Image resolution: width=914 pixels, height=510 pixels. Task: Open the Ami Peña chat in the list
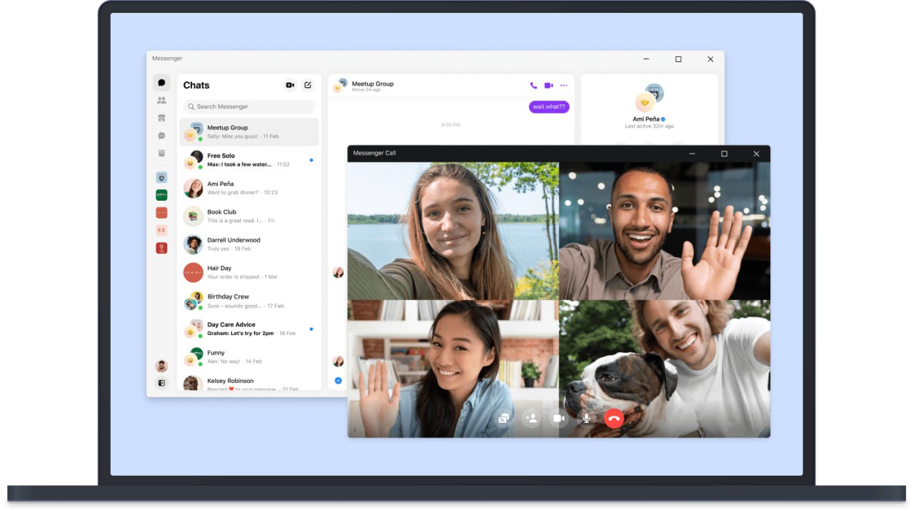[x=249, y=188]
